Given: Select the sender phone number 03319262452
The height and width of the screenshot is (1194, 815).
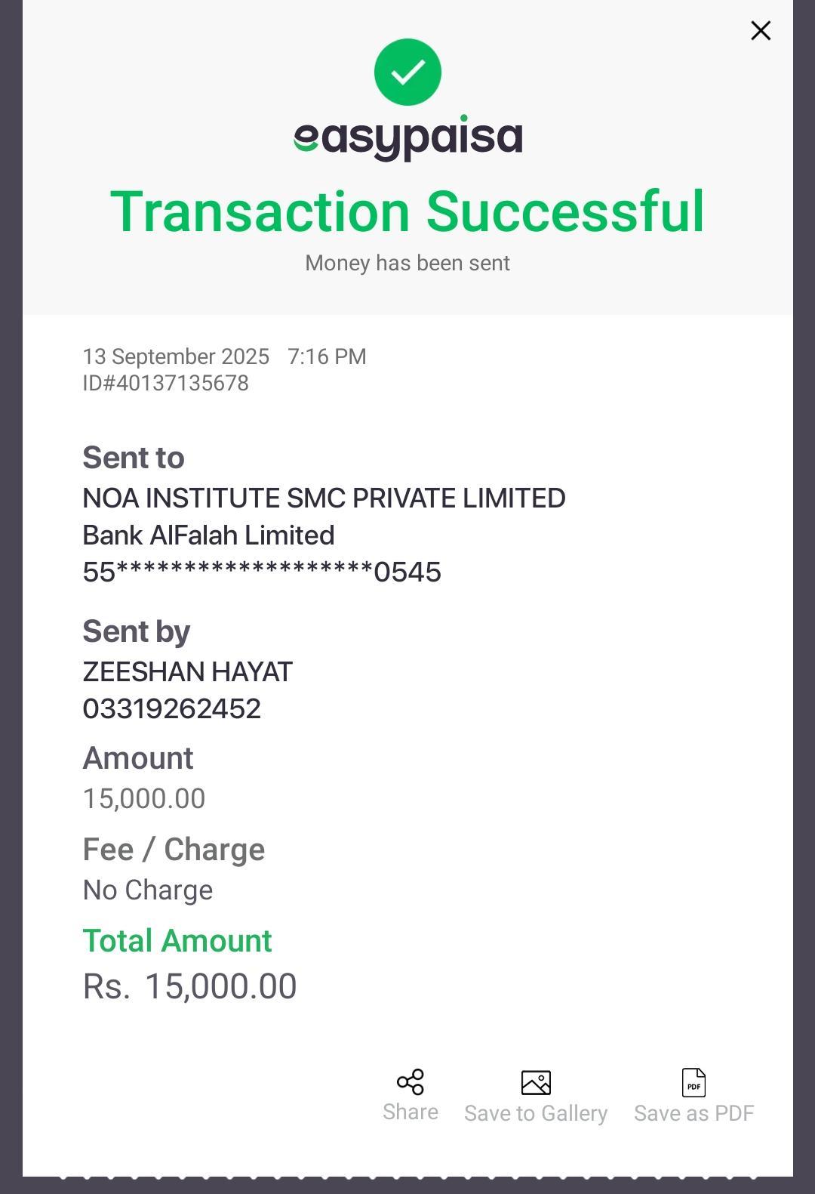Looking at the screenshot, I should tap(172, 708).
